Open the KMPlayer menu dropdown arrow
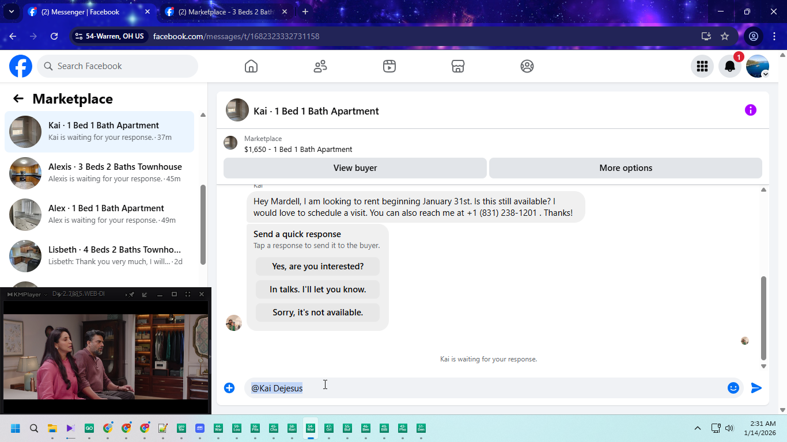This screenshot has width=787, height=442. [46, 295]
